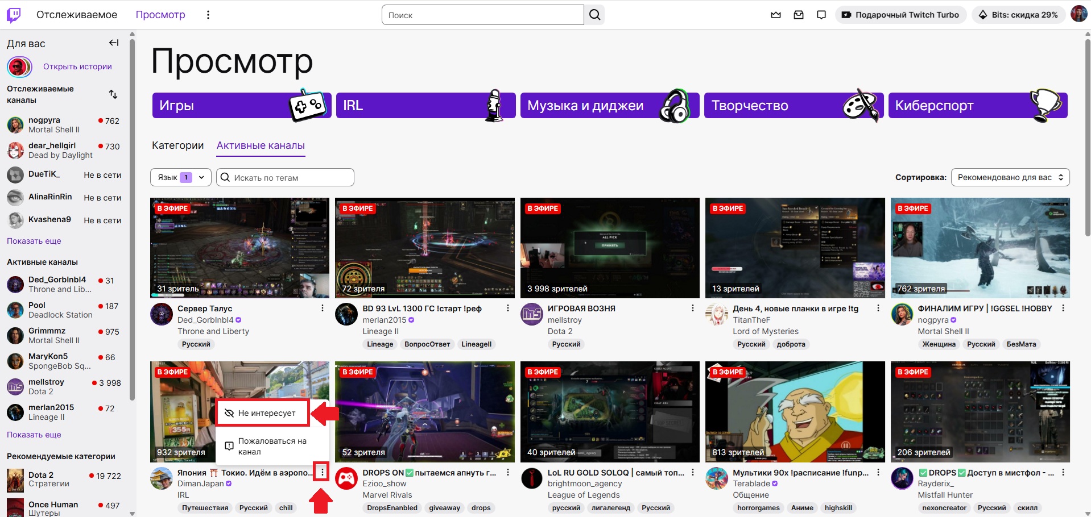Open Once Human recommended category
The height and width of the screenshot is (517, 1091).
point(64,507)
